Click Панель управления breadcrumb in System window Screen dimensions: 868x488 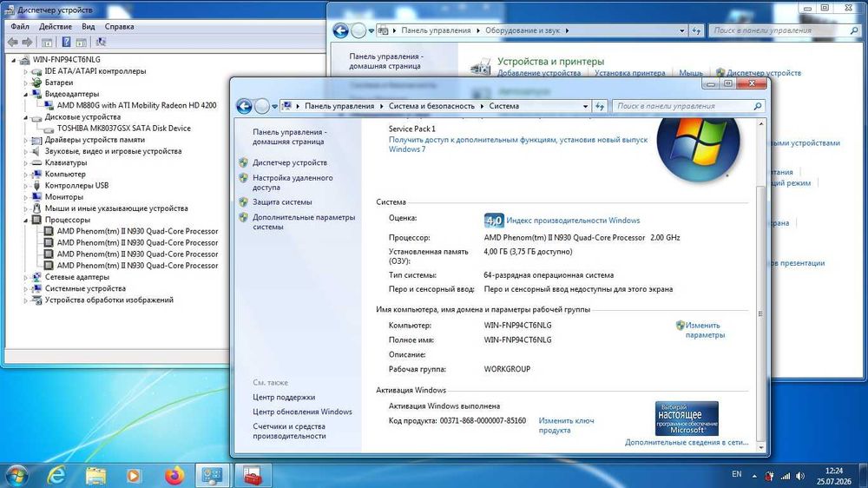(339, 106)
